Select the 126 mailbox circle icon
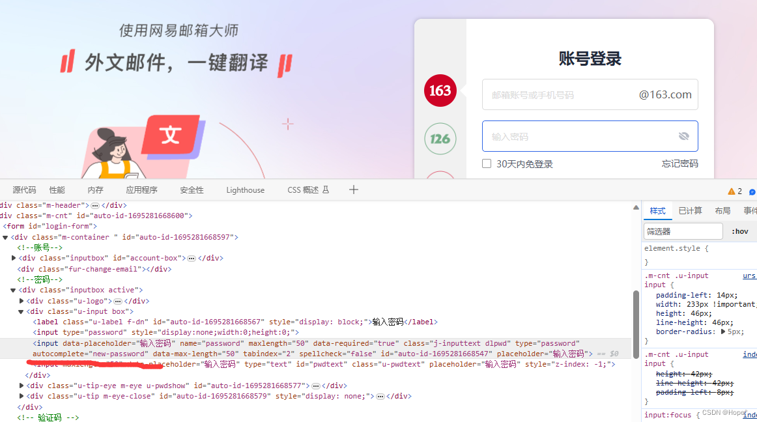This screenshot has height=422, width=757. (x=440, y=139)
